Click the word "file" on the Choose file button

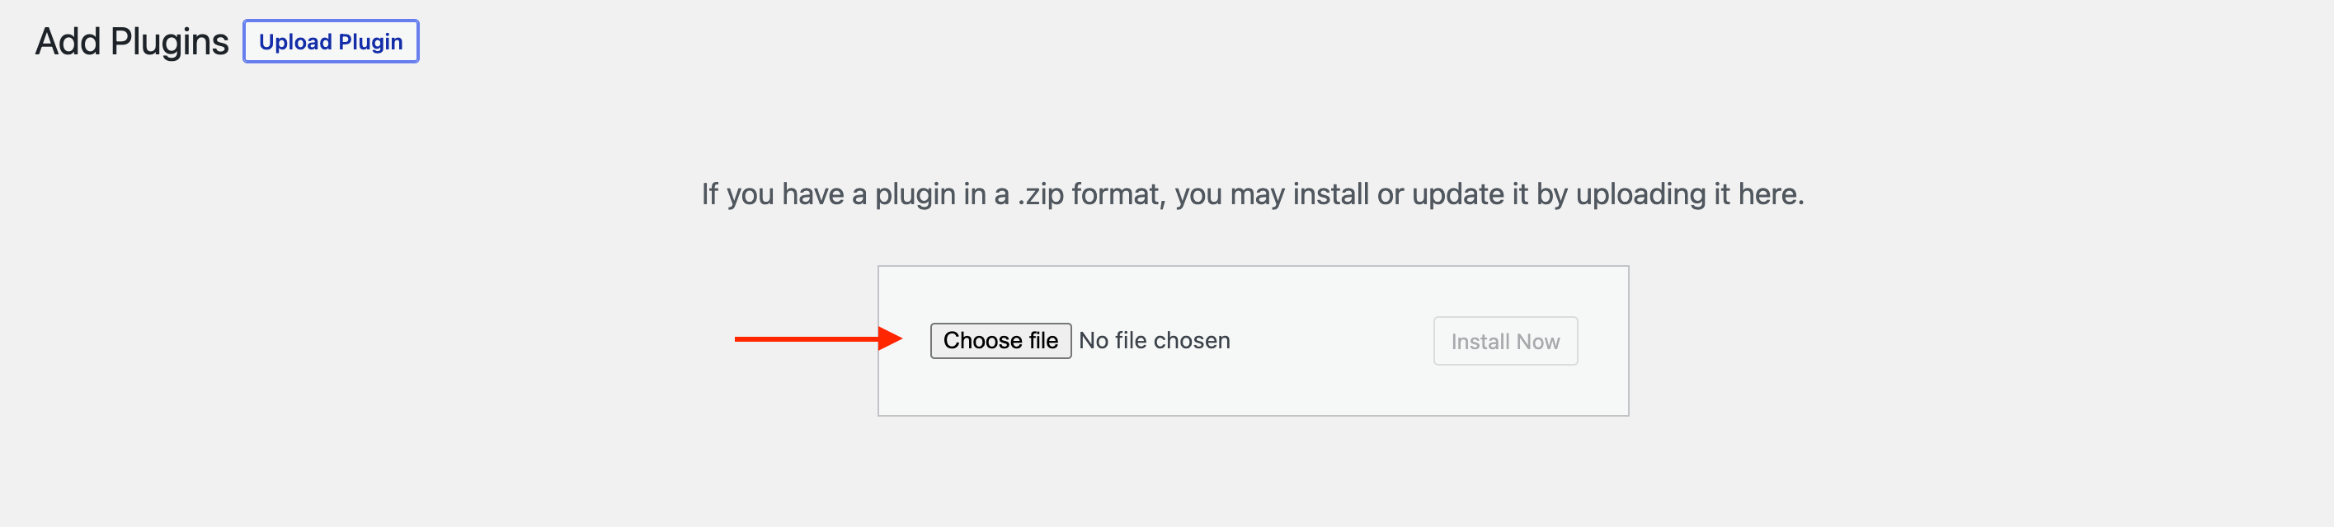[1042, 341]
